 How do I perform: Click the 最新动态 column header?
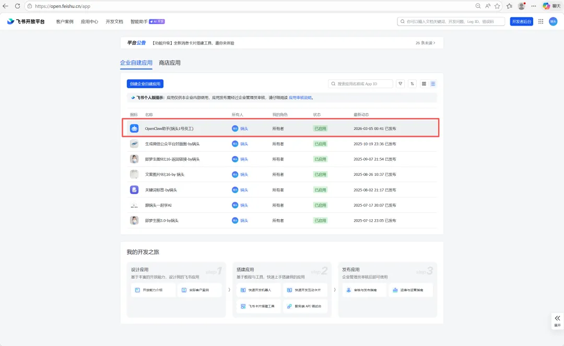[x=361, y=115]
